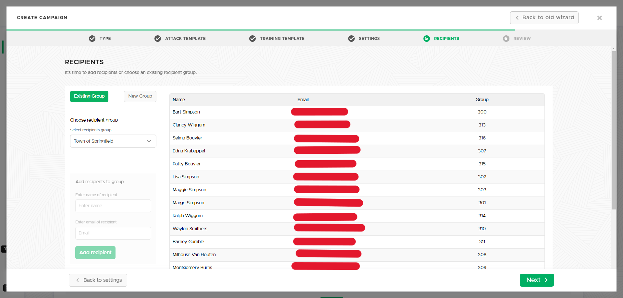Click the Group column header
Screen dimensions: 623x298
coord(482,100)
